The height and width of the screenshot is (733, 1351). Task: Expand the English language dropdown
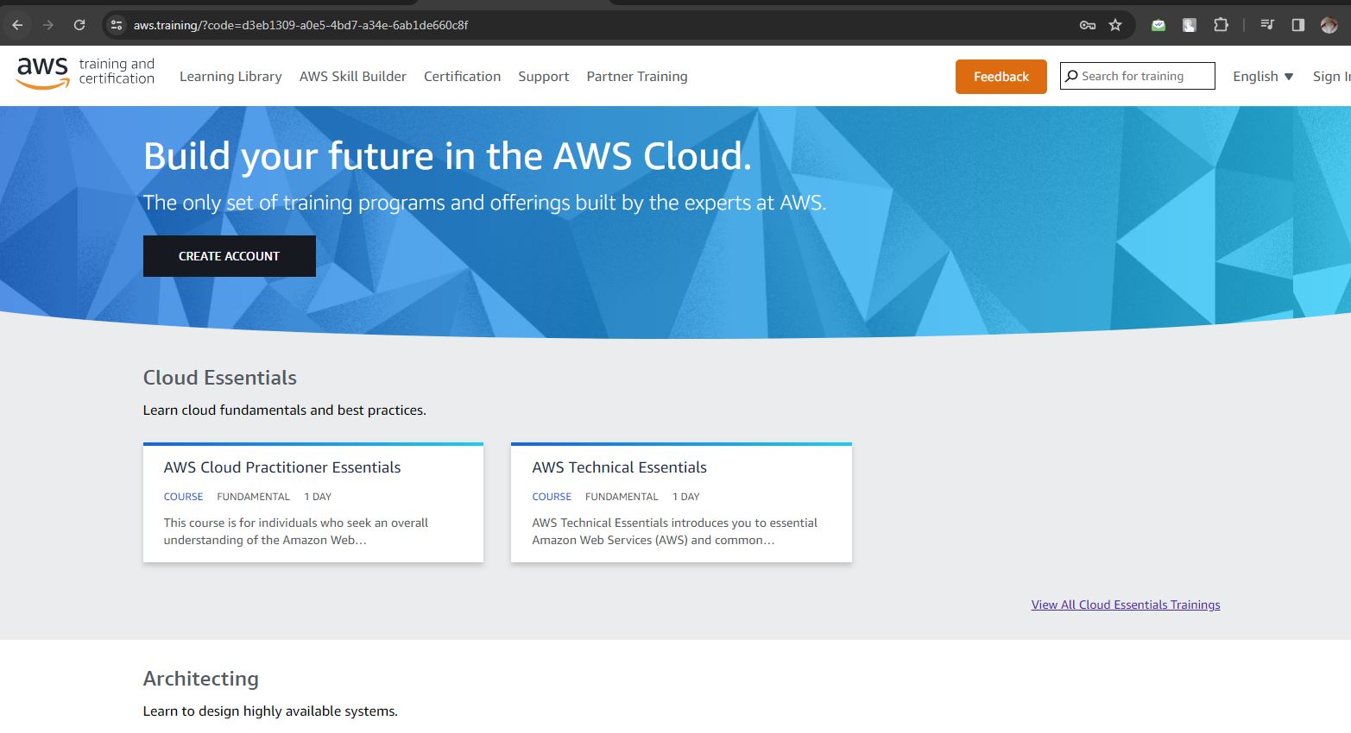[x=1262, y=77]
